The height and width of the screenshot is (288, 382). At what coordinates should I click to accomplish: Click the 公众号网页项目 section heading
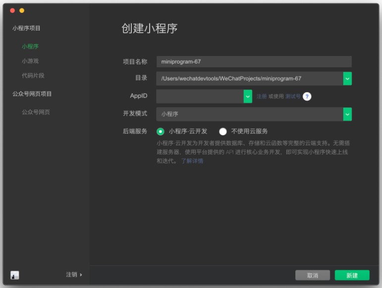tap(32, 94)
